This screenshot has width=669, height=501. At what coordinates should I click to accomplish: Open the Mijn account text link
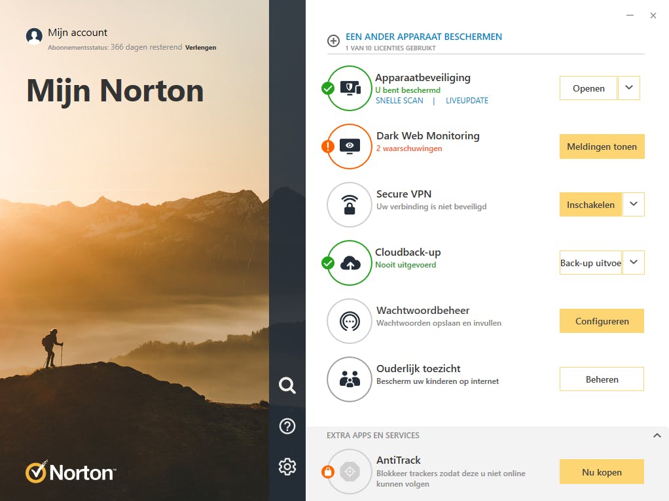78,33
